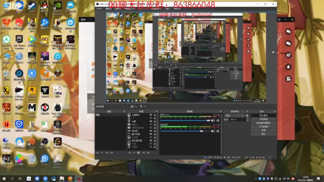
Task: Click the 麦克风/Aux volume slider
Action: tap(185, 121)
